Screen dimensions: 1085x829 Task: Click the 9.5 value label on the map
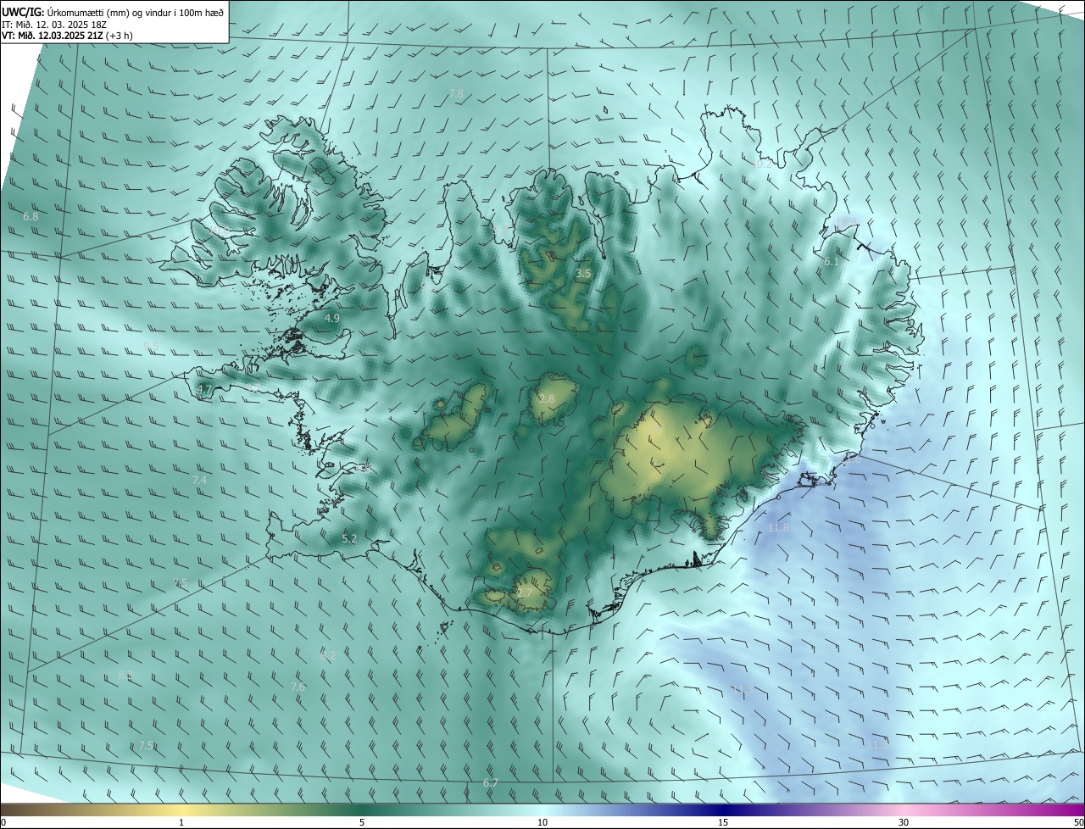point(151,346)
